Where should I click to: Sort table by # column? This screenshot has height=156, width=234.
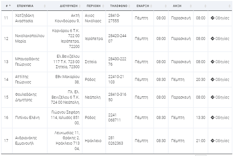pos(7,6)
